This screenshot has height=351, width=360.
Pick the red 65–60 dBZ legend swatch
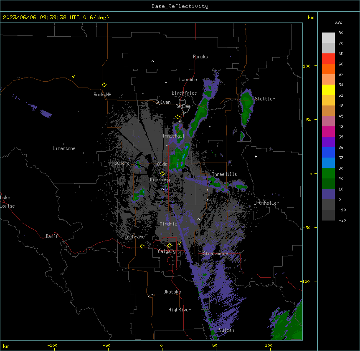tap(328, 59)
